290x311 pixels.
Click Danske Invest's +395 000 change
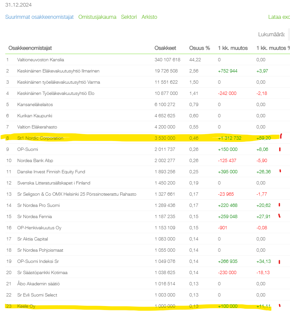[x=228, y=172]
